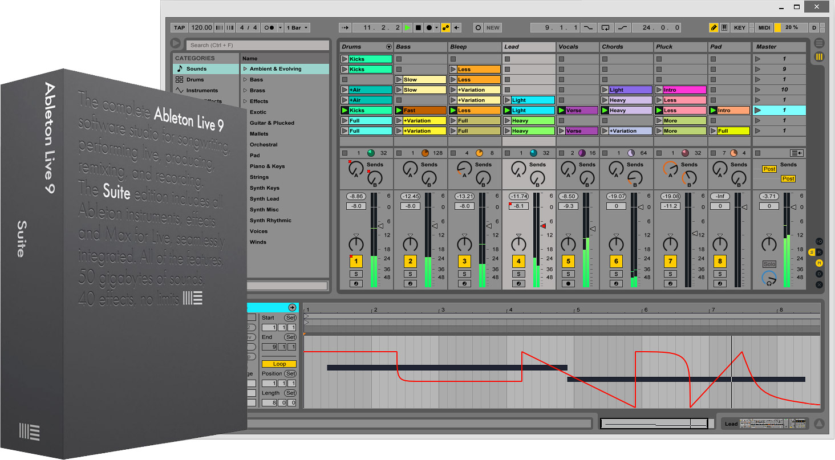The height and width of the screenshot is (460, 835).
Task: Activate the Session Record circle button
Action: 478,27
